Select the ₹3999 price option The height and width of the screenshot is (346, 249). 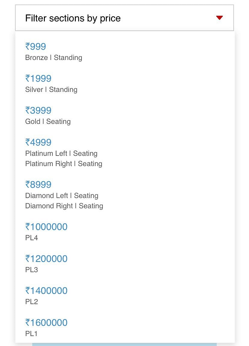(38, 110)
